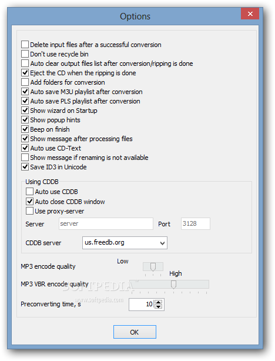Enable Auto use CDDB checkbox
Image resolution: width=275 pixels, height=361 pixels.
(x=29, y=192)
